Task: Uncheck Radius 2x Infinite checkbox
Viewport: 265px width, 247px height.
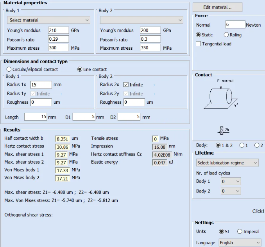Action: pyautogui.click(x=126, y=85)
